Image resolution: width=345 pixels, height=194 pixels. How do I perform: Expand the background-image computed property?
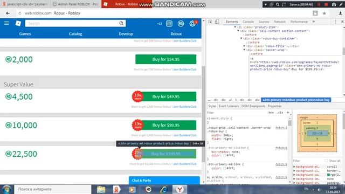[294, 179]
